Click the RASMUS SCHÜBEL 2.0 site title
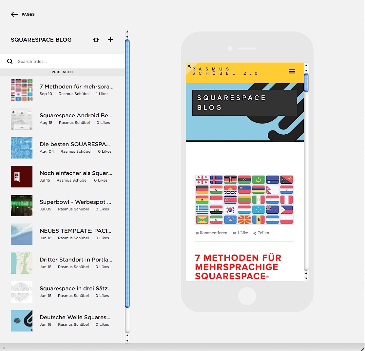This screenshot has height=351, width=365. pyautogui.click(x=225, y=71)
